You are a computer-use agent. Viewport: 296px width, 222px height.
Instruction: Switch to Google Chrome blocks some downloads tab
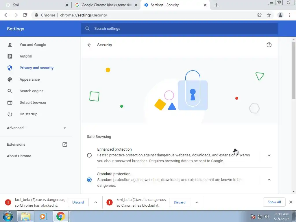[106, 5]
